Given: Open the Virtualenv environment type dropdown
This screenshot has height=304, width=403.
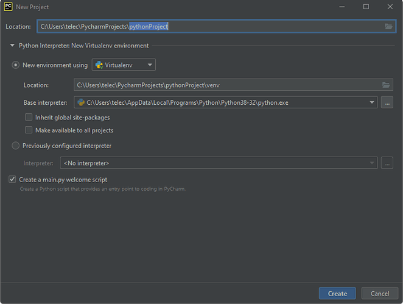Looking at the screenshot, I should pos(124,65).
